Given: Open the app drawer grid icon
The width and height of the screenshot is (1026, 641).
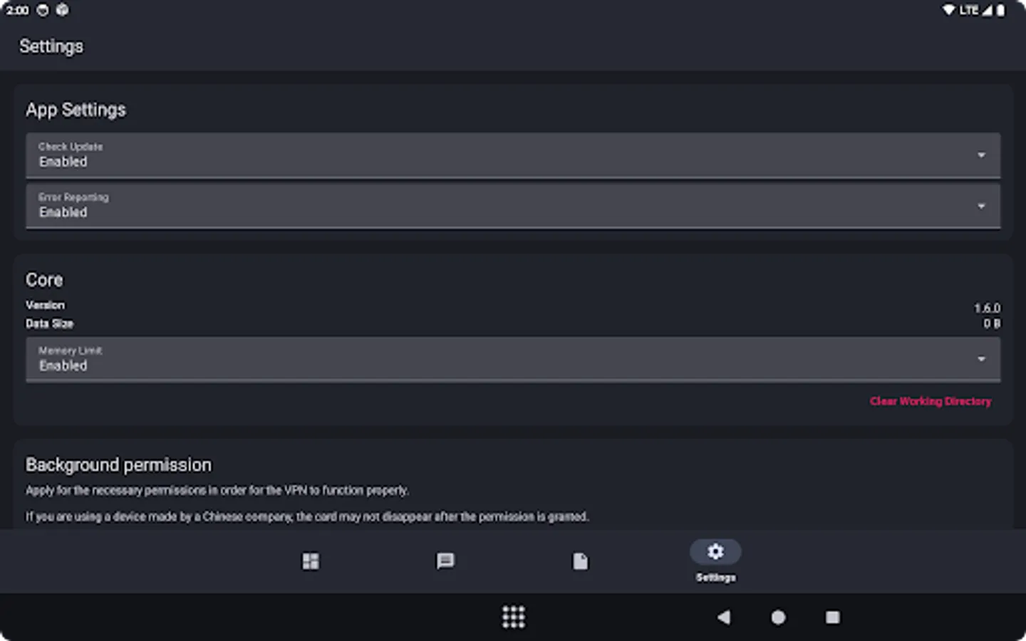Looking at the screenshot, I should [513, 617].
